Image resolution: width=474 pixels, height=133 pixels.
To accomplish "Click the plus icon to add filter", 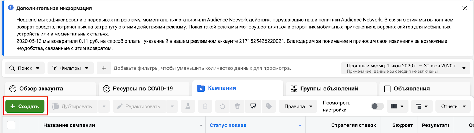I will pos(104,68).
